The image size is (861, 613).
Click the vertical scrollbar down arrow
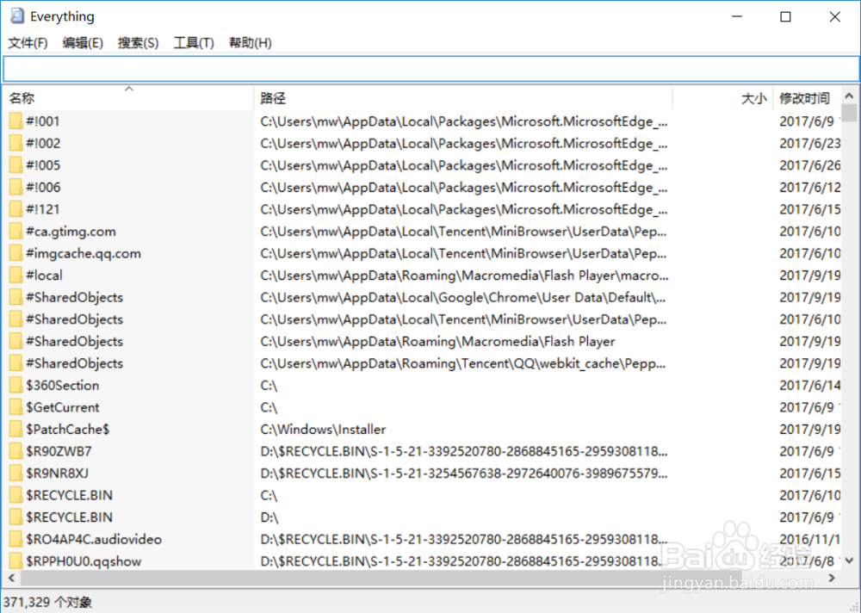coord(850,560)
